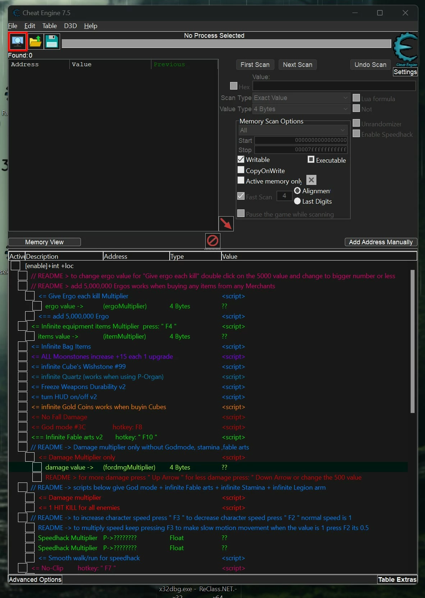
Task: Enable the Unrandomizer checkbox
Action: pos(356,123)
